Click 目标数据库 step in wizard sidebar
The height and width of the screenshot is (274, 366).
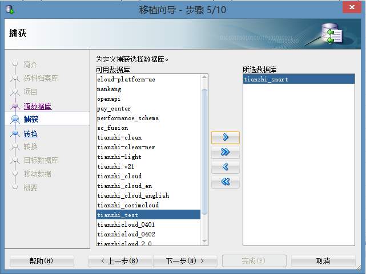point(41,160)
